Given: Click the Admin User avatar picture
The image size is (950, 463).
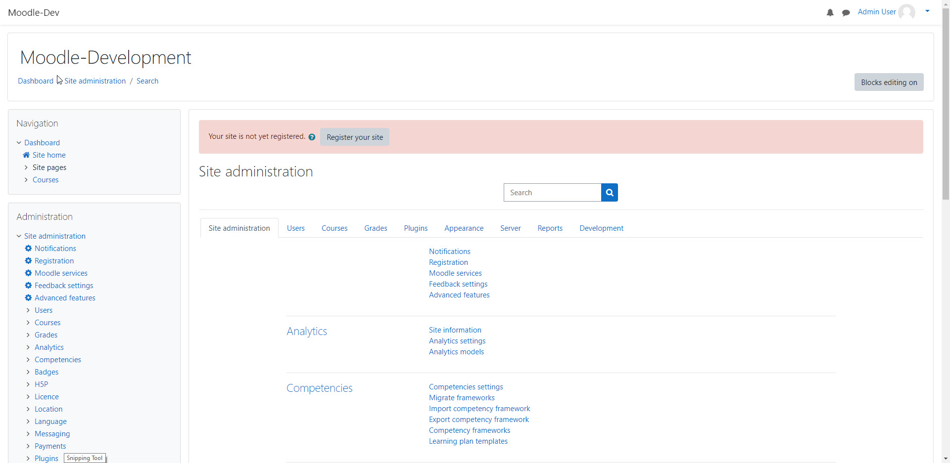Looking at the screenshot, I should [x=906, y=12].
